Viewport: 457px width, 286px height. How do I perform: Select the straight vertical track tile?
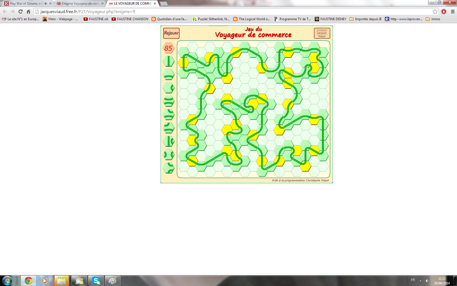pos(169,61)
